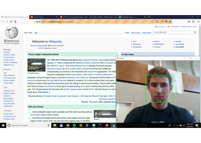Click the Wikipedia search magnifier icon
201x143 pixels.
click(195, 32)
